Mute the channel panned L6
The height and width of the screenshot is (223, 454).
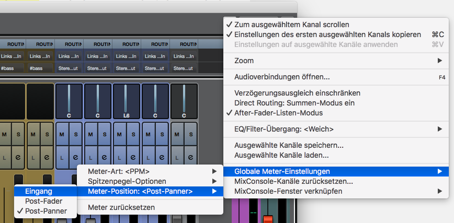pos(120,134)
